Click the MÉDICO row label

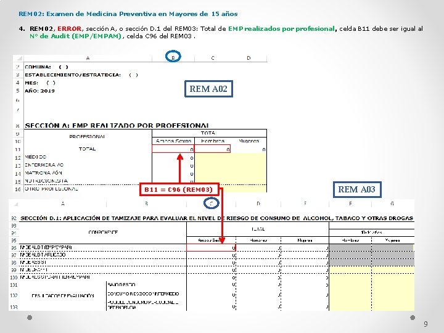tap(35, 157)
